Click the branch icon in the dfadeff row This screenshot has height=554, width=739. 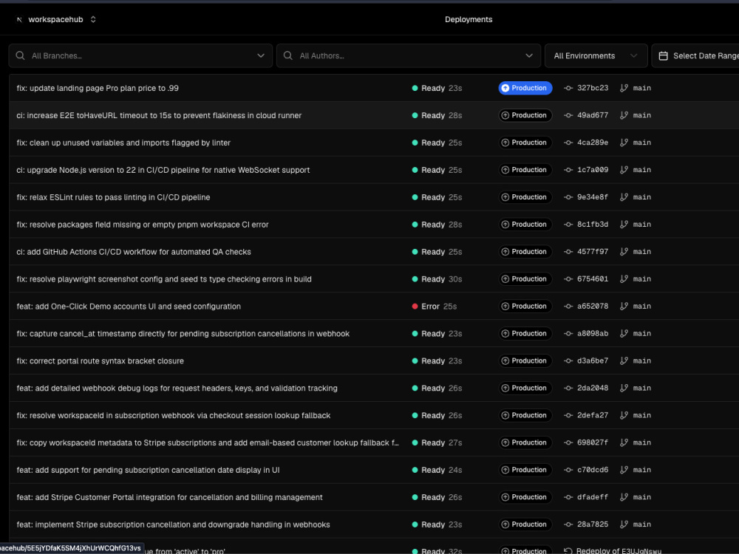[624, 498]
